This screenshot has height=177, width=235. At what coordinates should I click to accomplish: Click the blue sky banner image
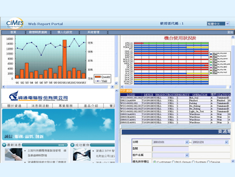[x=58, y=124]
